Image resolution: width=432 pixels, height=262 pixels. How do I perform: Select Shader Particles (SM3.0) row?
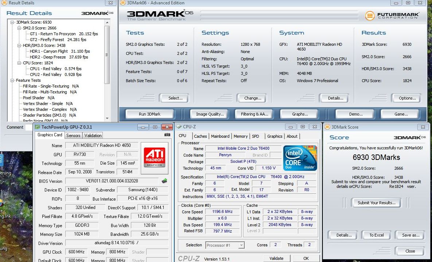tap(49, 115)
